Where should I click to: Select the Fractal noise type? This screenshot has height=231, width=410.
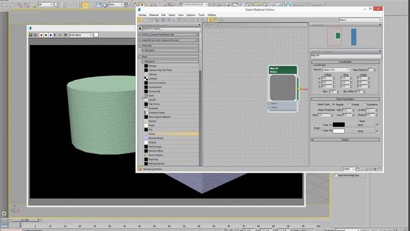350,105
